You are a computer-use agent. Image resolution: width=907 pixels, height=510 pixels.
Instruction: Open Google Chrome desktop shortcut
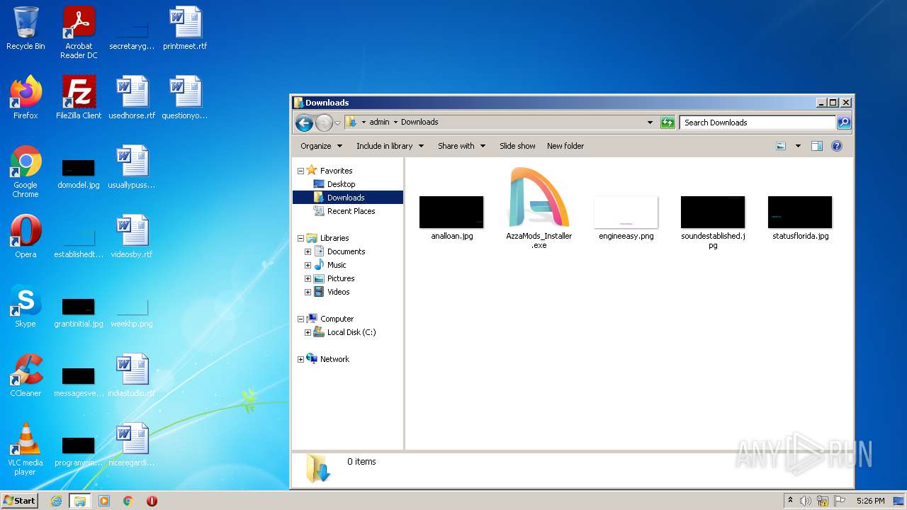pyautogui.click(x=26, y=172)
